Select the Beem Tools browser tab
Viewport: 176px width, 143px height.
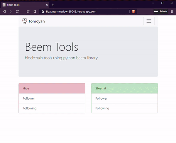coord(25,5)
